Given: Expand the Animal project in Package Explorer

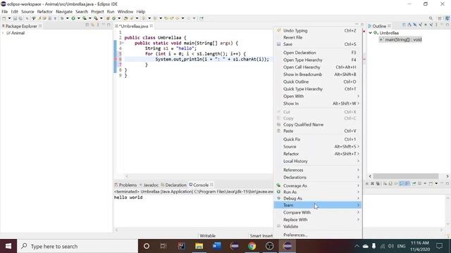Looking at the screenshot, I should coord(3,33).
